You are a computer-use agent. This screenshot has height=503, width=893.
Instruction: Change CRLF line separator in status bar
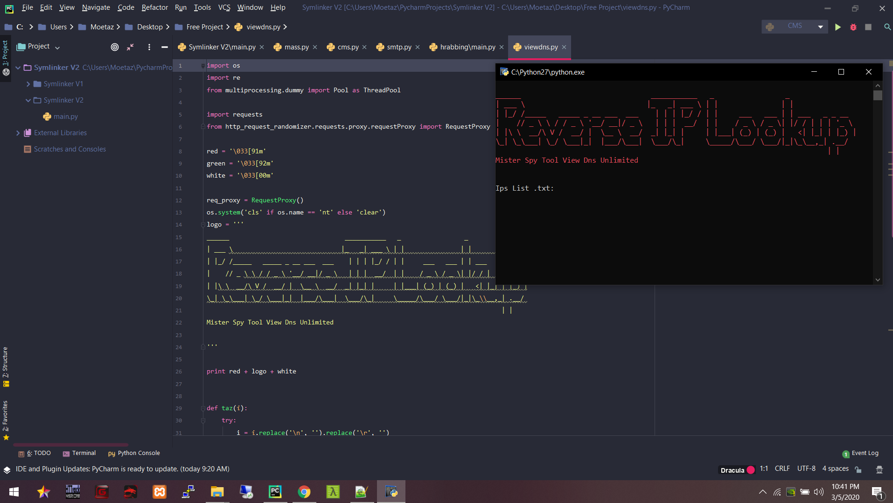point(782,469)
